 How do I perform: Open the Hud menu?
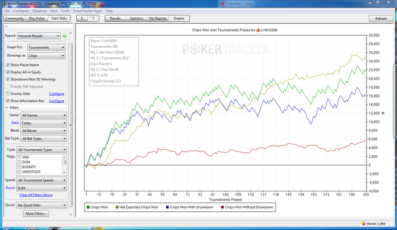[53, 11]
